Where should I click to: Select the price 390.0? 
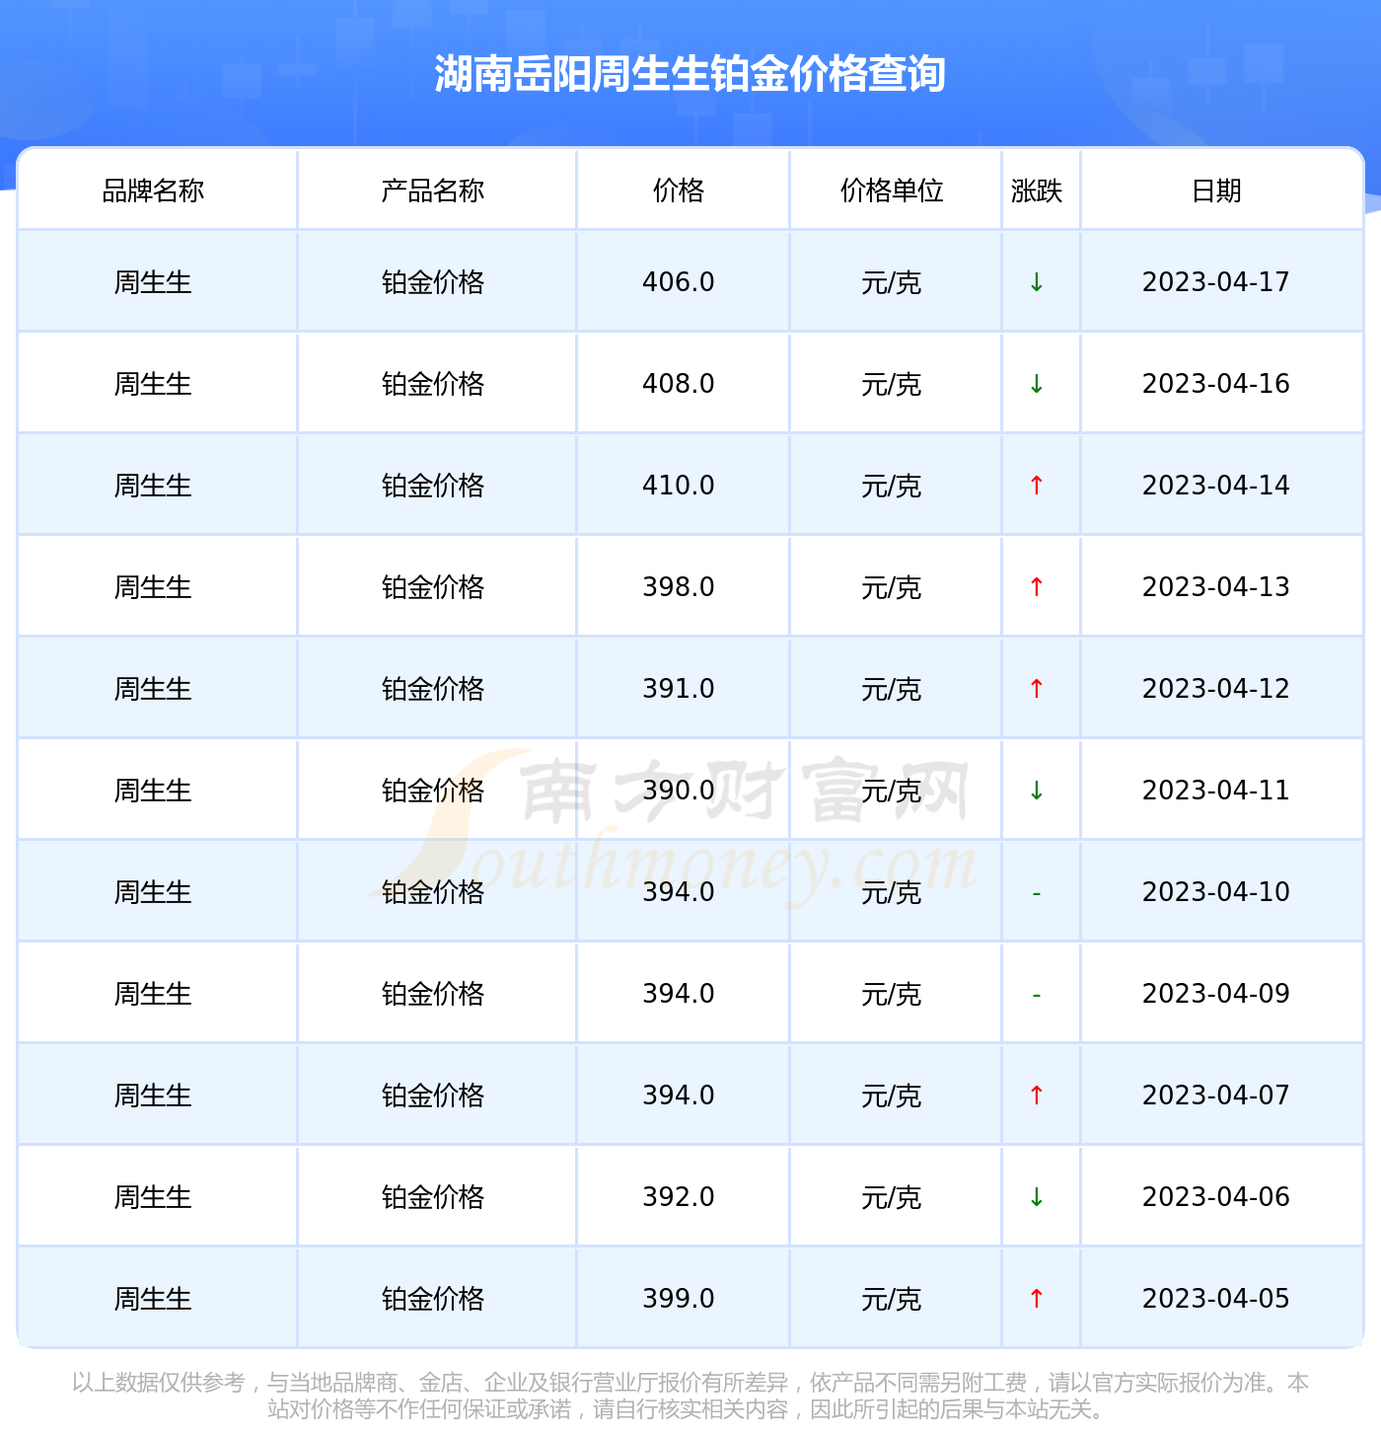point(679,791)
